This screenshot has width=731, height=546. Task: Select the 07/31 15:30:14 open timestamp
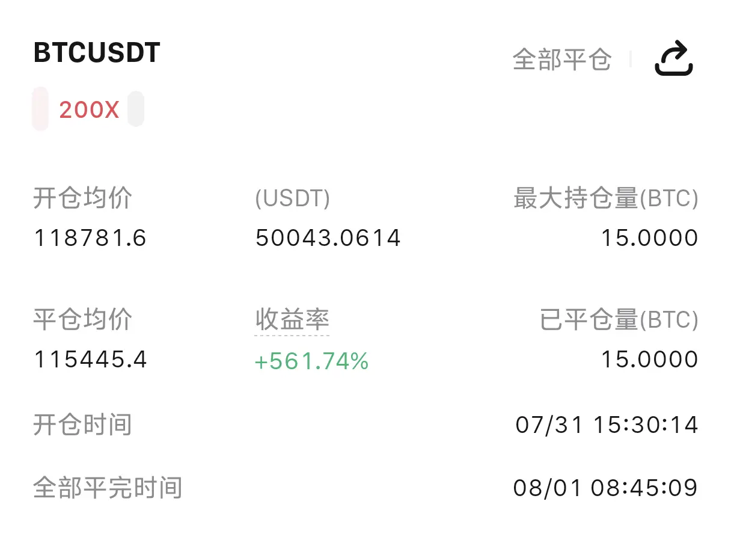[x=607, y=425]
